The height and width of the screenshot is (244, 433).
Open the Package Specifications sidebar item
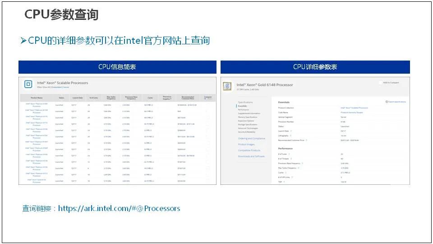click(x=248, y=125)
